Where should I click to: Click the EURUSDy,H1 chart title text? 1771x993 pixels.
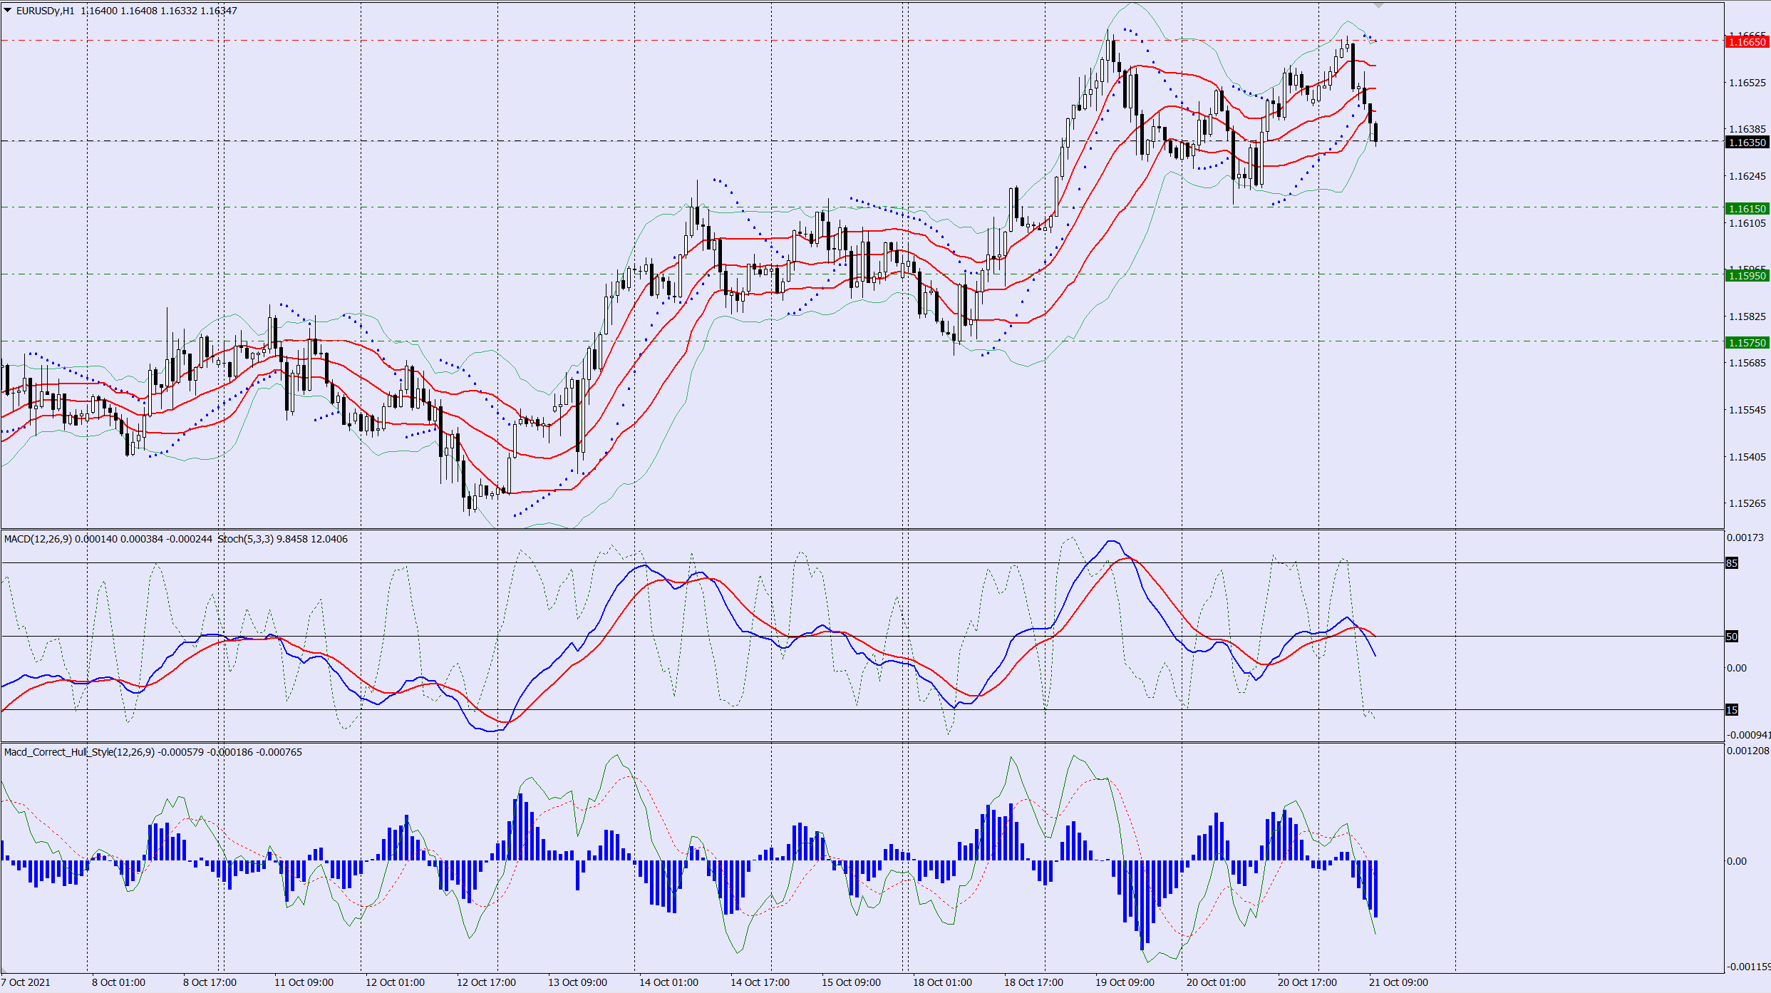[x=45, y=11]
